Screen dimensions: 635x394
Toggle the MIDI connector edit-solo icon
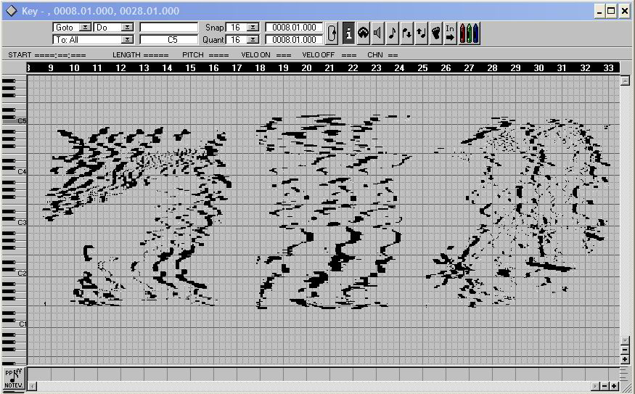click(x=364, y=33)
